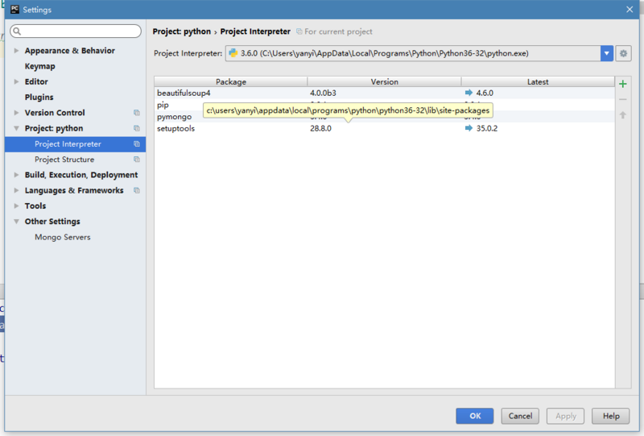Click the copy icon beside Project: python

click(x=137, y=128)
